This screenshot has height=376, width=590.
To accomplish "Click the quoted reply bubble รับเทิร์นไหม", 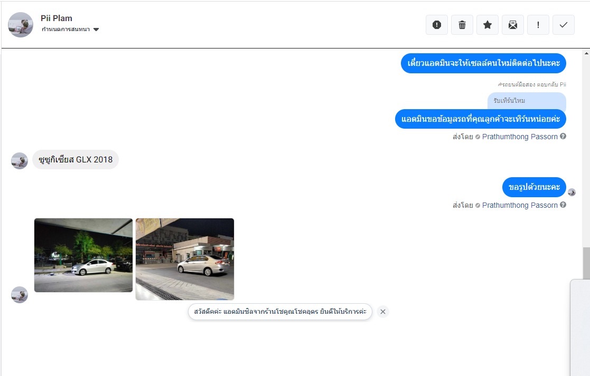I will (527, 101).
